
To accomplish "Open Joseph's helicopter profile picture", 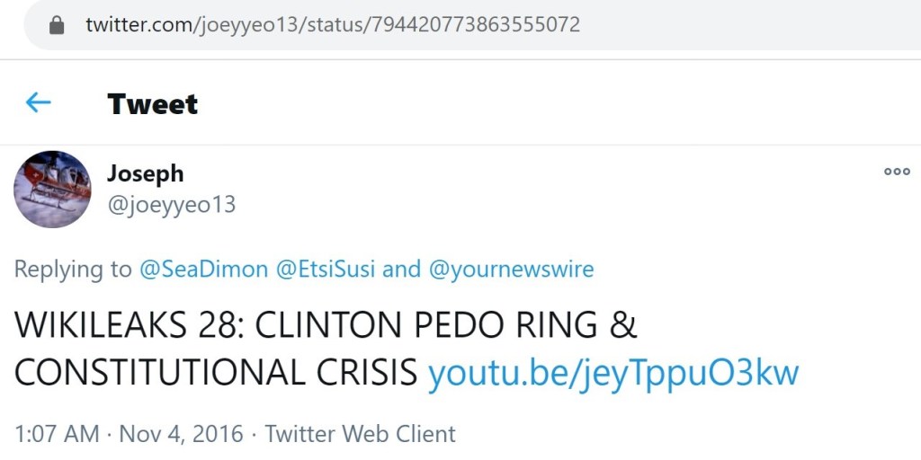I will click(52, 189).
